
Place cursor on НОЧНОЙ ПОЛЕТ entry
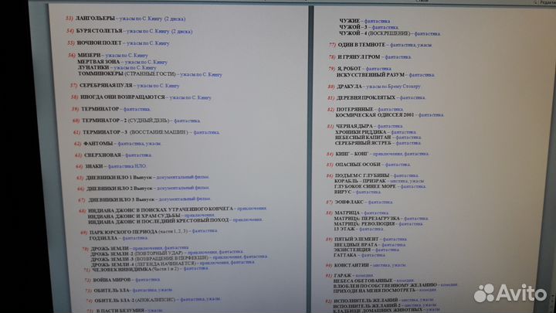click(x=102, y=43)
